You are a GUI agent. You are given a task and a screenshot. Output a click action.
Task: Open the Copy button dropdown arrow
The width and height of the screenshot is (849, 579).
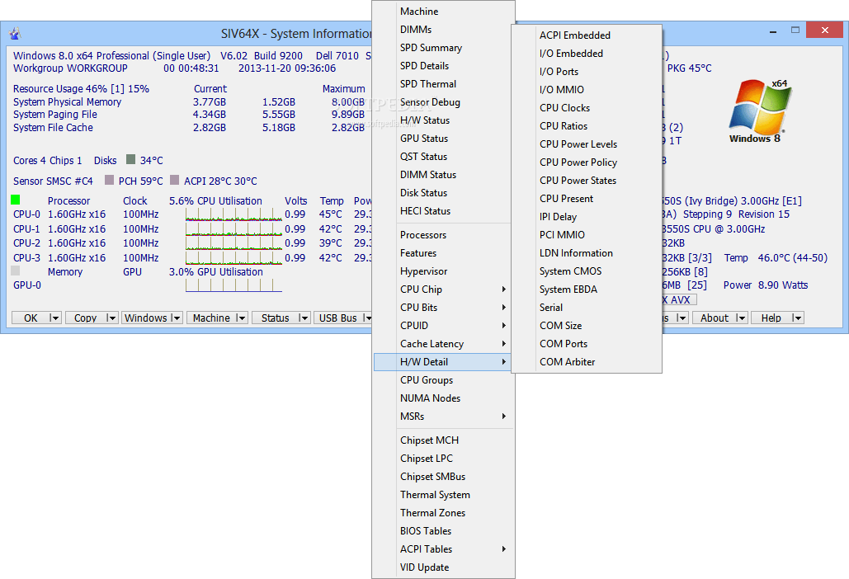tap(111, 318)
